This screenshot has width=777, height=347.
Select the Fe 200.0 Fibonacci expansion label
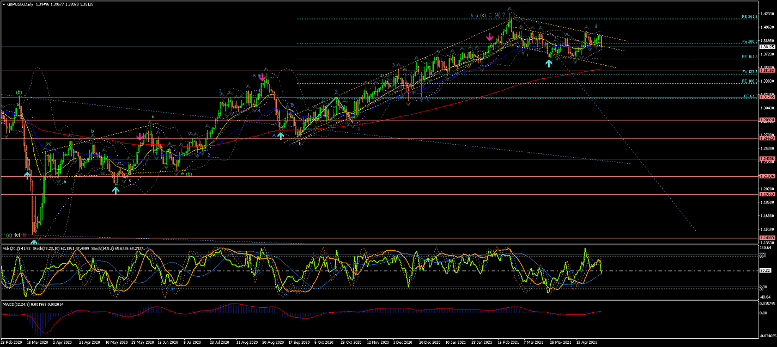pos(749,42)
